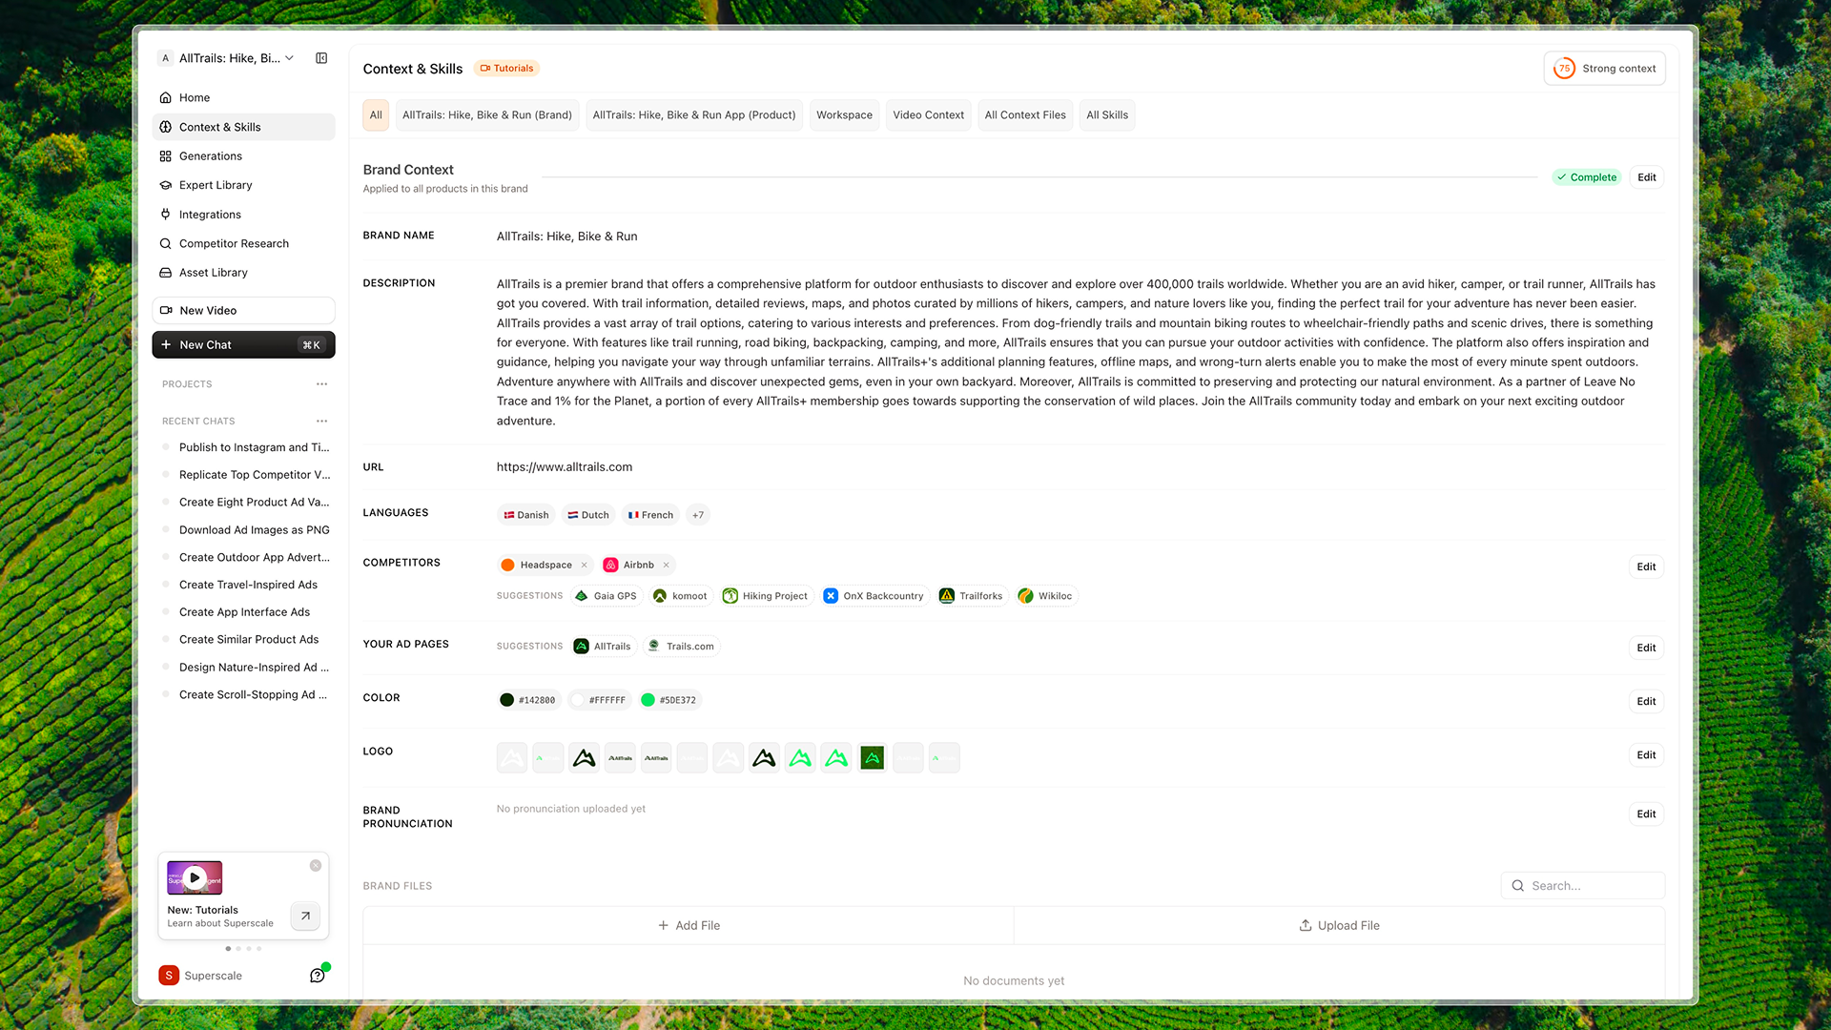The height and width of the screenshot is (1030, 1831).
Task: Select the Danish language chip
Action: [x=526, y=515]
